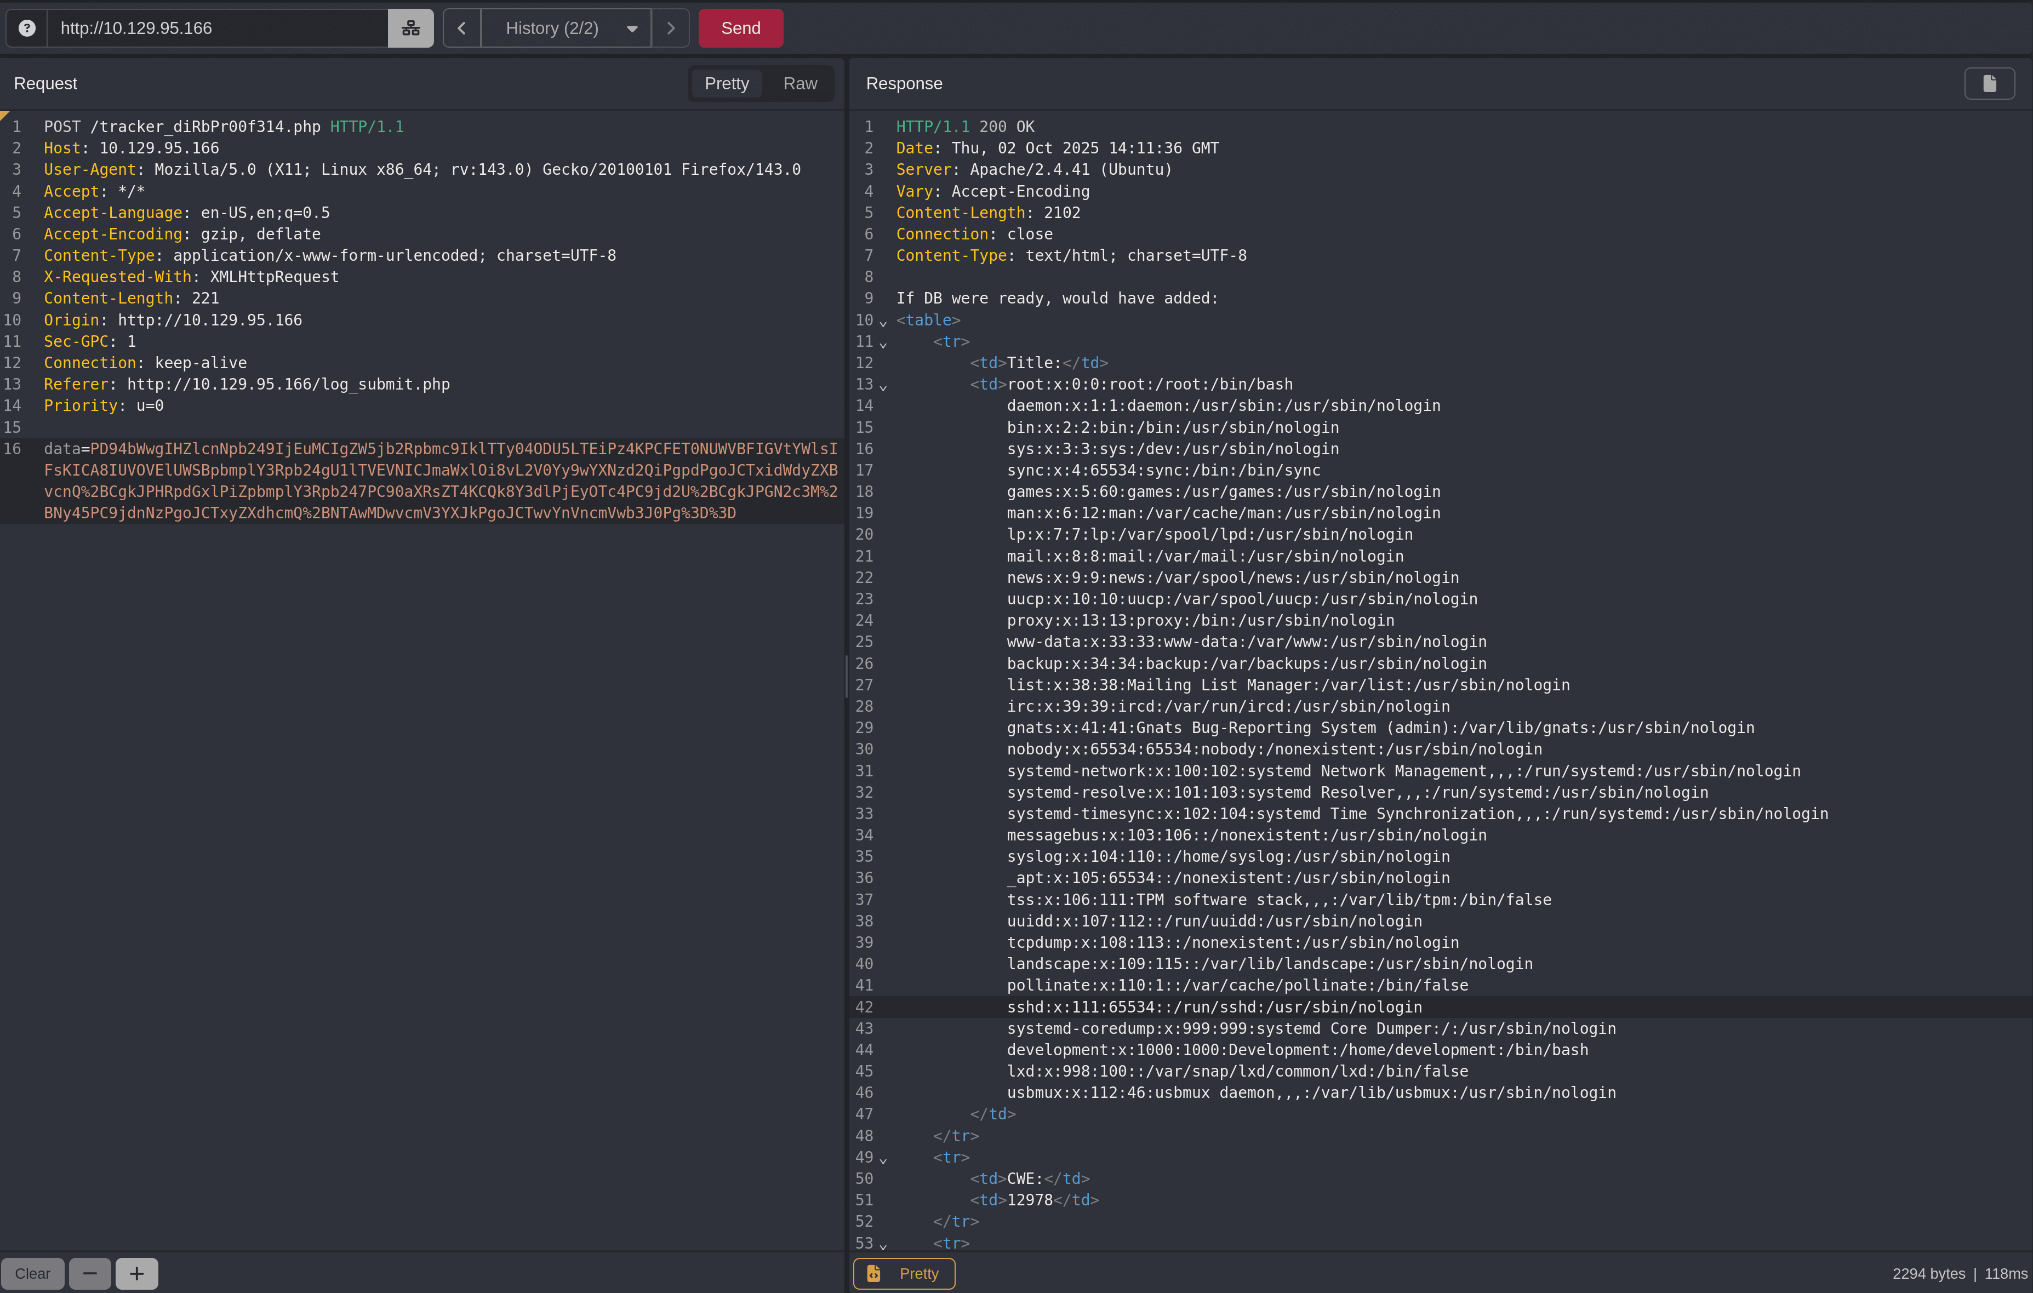
Task: Click the file icon on the bottom Pretty button
Action: pos(875,1274)
